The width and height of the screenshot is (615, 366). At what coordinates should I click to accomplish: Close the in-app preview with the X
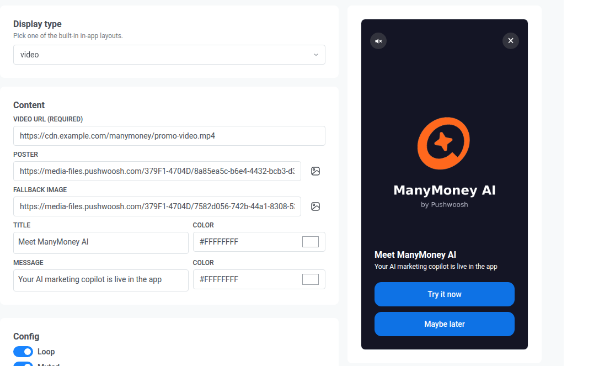click(511, 41)
